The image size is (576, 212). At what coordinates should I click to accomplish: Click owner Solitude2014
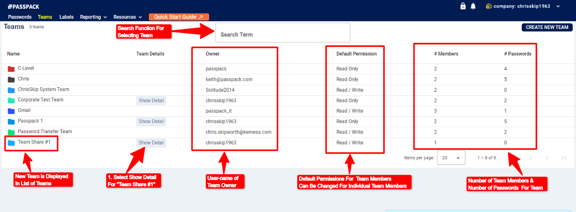220,90
